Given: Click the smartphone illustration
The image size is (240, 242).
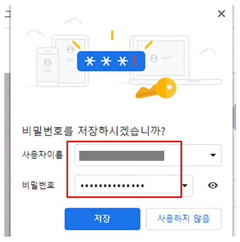Looking at the screenshot, I should (x=48, y=67).
